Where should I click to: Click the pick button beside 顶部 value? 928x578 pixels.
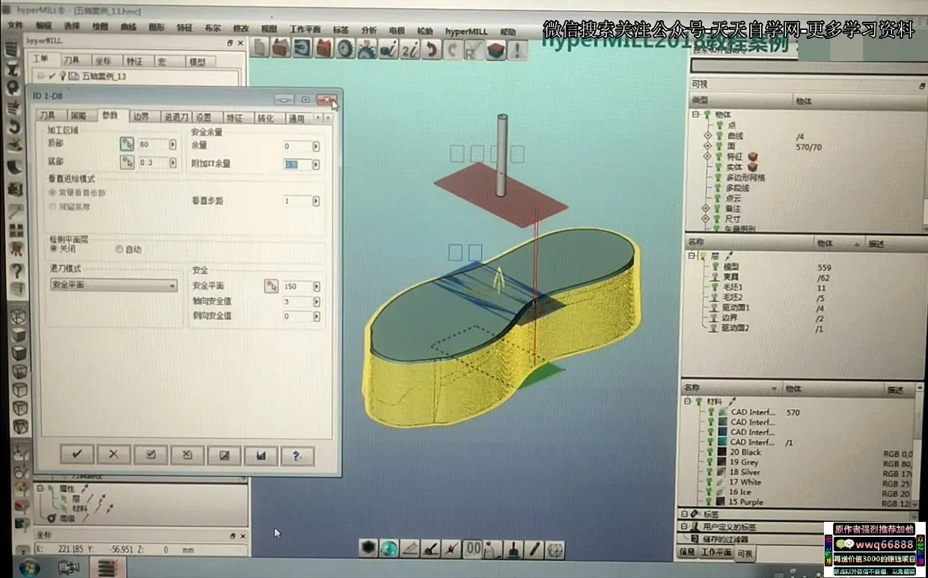[x=126, y=144]
